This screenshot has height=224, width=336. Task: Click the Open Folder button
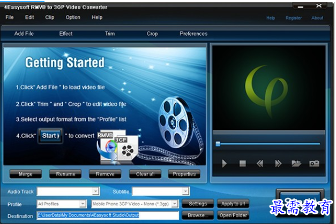click(x=233, y=215)
